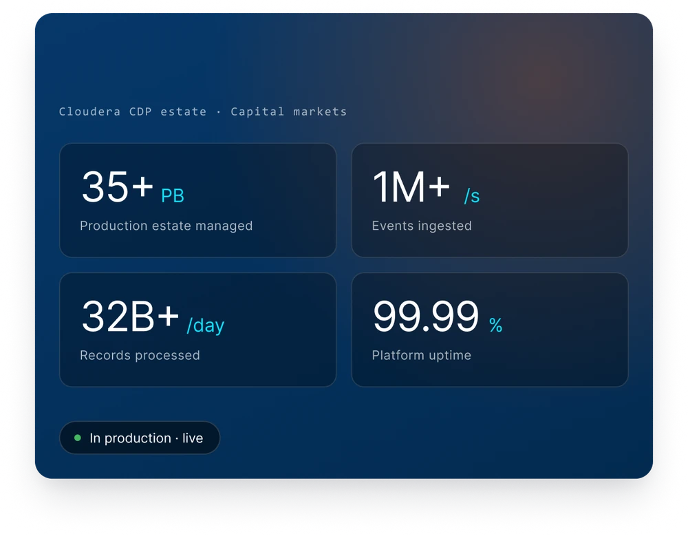Image resolution: width=688 pixels, height=536 pixels.
Task: Click the '1M+' value
Action: coord(411,187)
